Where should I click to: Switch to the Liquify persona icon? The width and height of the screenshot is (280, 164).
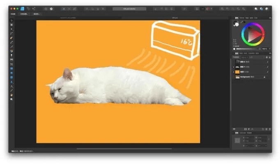click(28, 9)
